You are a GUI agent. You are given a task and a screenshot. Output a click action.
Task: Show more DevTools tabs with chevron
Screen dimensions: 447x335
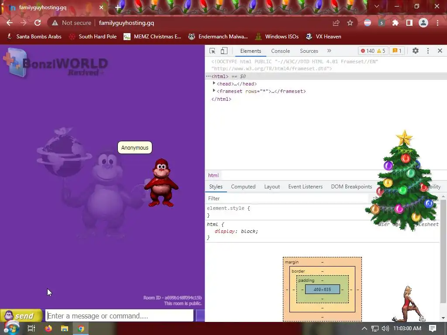pyautogui.click(x=329, y=51)
